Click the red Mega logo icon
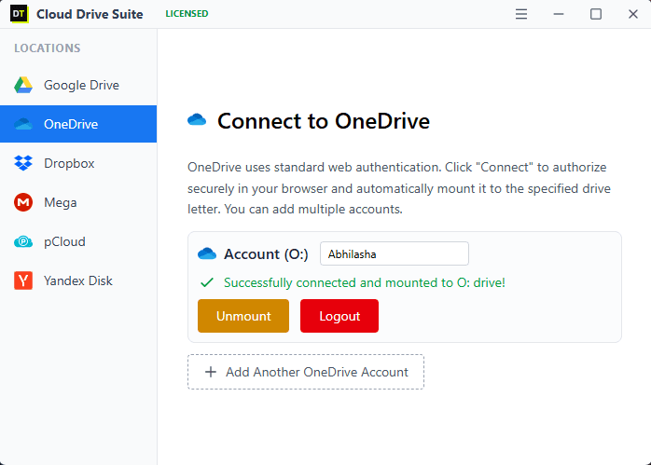 pos(23,202)
